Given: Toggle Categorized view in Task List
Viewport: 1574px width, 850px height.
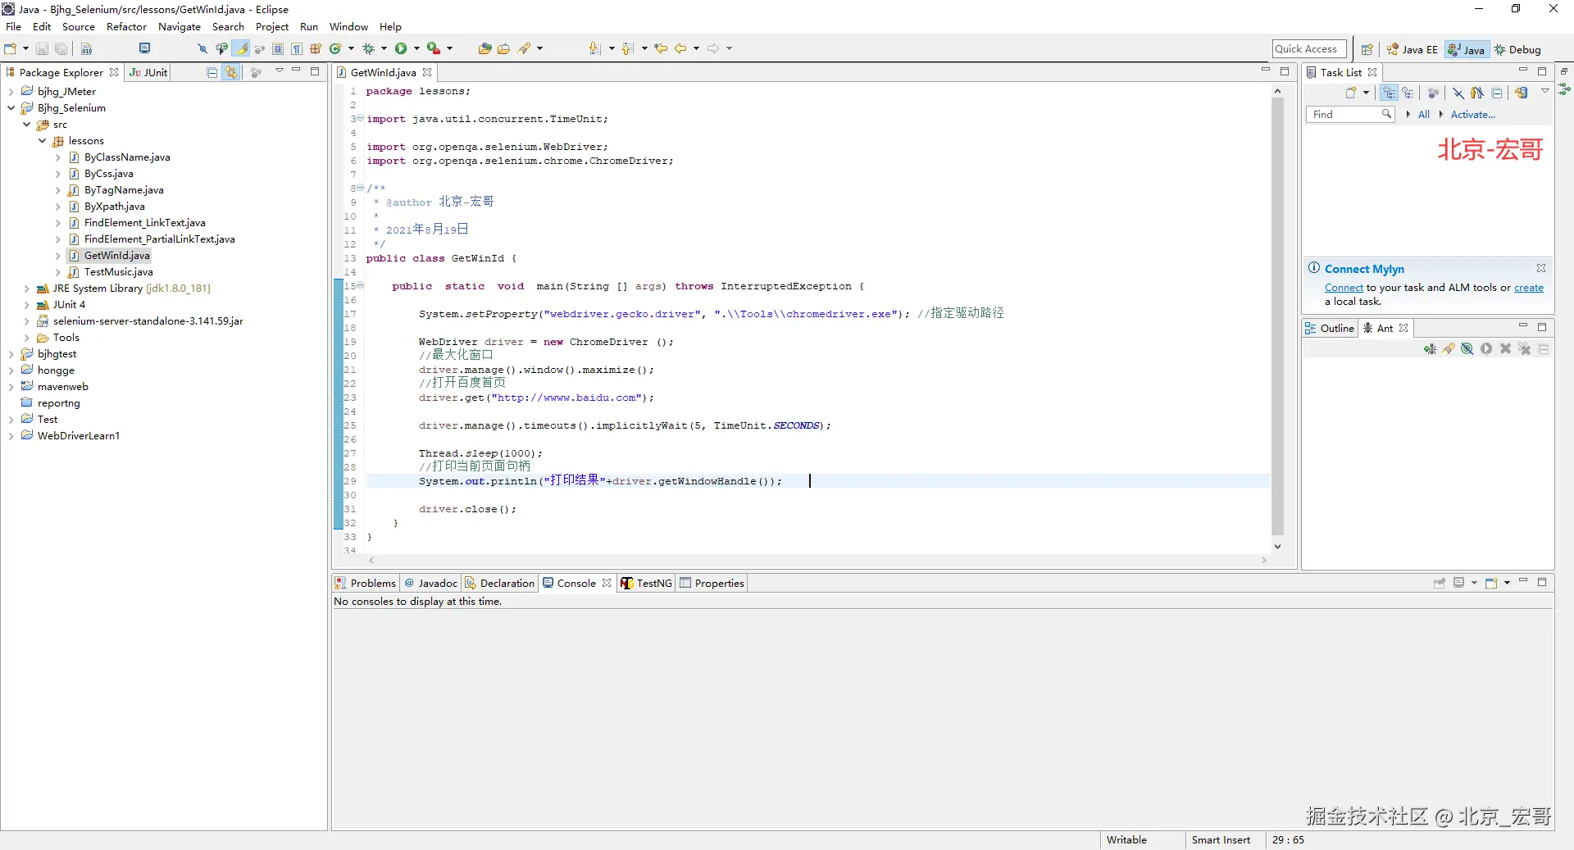Looking at the screenshot, I should click(1389, 93).
